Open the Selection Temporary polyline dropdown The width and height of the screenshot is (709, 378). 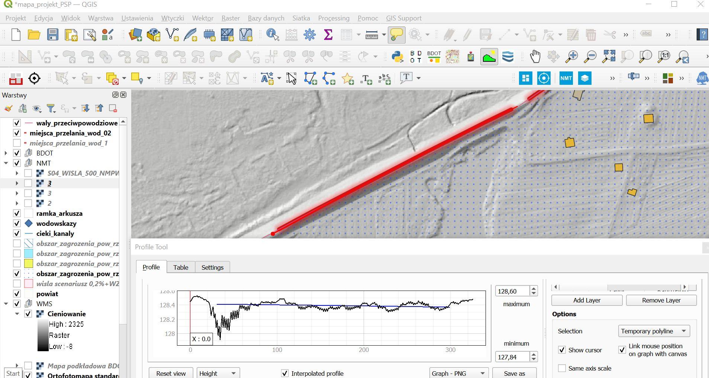654,331
